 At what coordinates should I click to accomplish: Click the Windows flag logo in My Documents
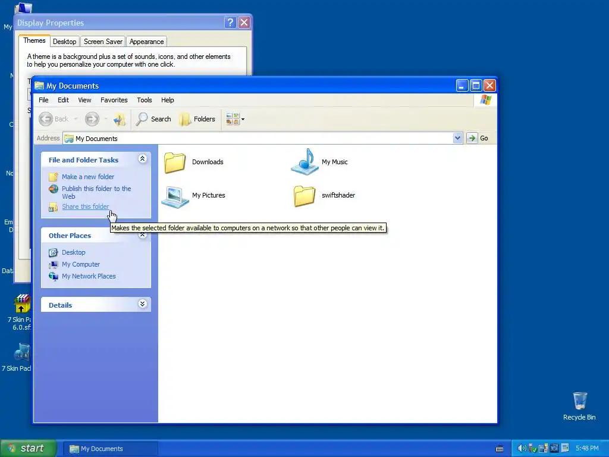[485, 100]
